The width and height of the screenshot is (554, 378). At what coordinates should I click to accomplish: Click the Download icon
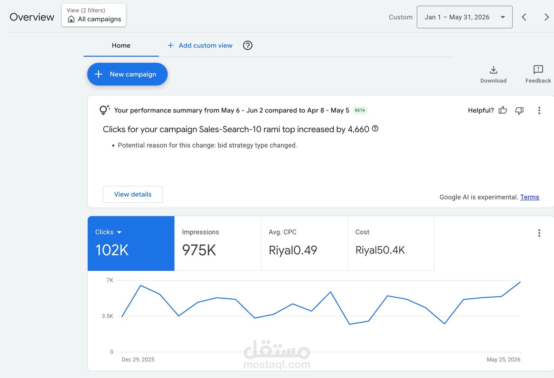(493, 70)
